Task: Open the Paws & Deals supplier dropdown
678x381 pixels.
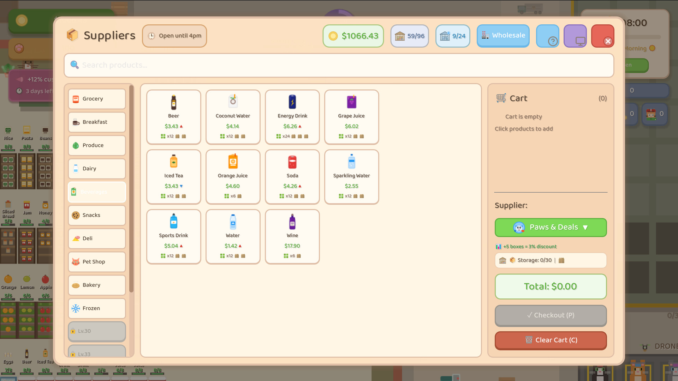Action: pyautogui.click(x=550, y=228)
